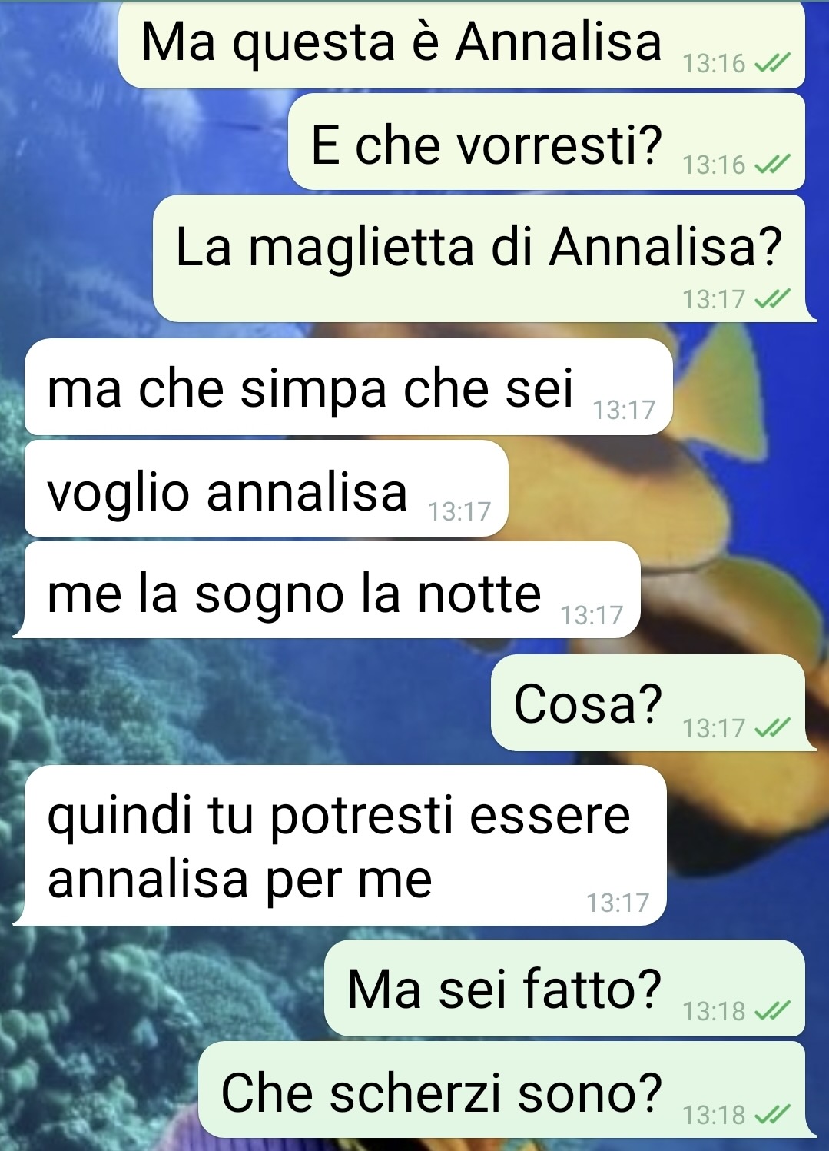Tap 'La maglietta di Annalisa?' bubble
This screenshot has width=829, height=1151.
pyautogui.click(x=479, y=258)
